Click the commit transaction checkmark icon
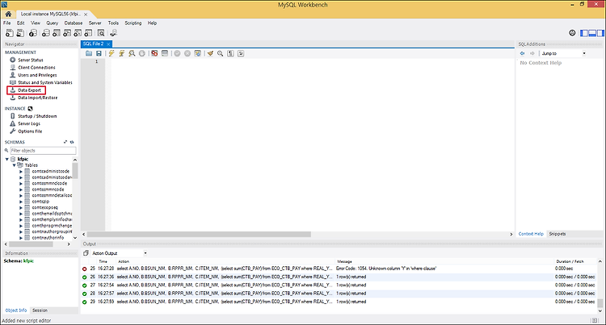This screenshot has width=606, height=325. click(x=177, y=53)
